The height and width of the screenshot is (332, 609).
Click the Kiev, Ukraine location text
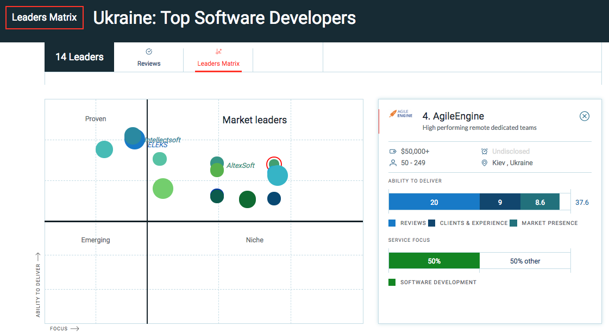512,162
